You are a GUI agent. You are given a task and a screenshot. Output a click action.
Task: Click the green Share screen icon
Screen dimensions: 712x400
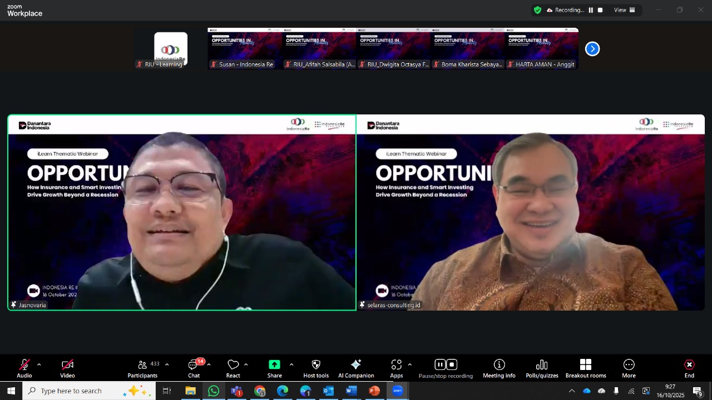click(274, 365)
